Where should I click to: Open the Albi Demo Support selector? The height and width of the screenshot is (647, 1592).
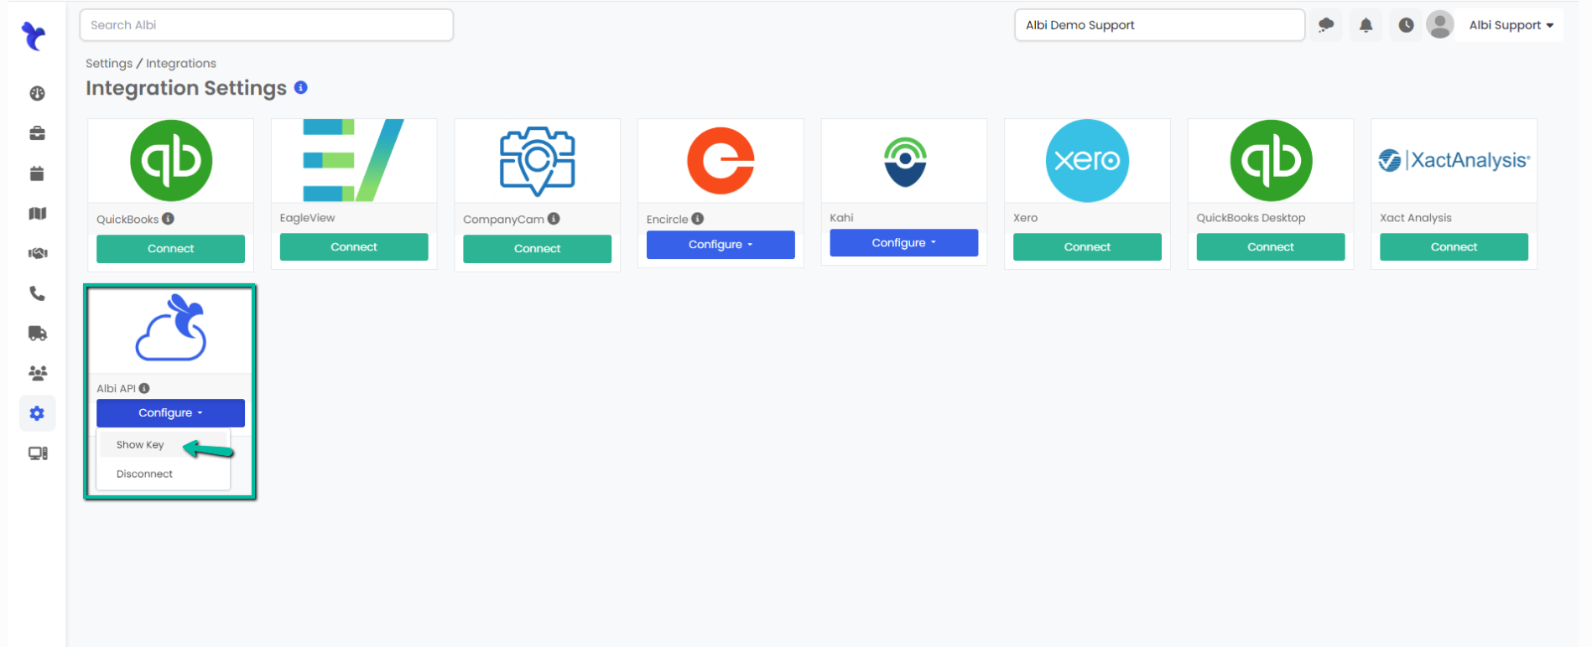click(x=1159, y=25)
